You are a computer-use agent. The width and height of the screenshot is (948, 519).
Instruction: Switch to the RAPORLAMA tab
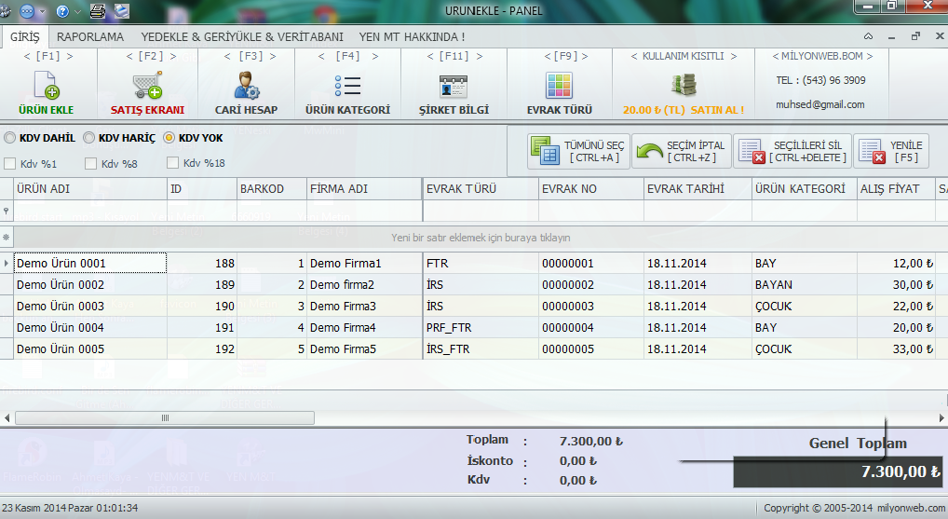coord(89,37)
